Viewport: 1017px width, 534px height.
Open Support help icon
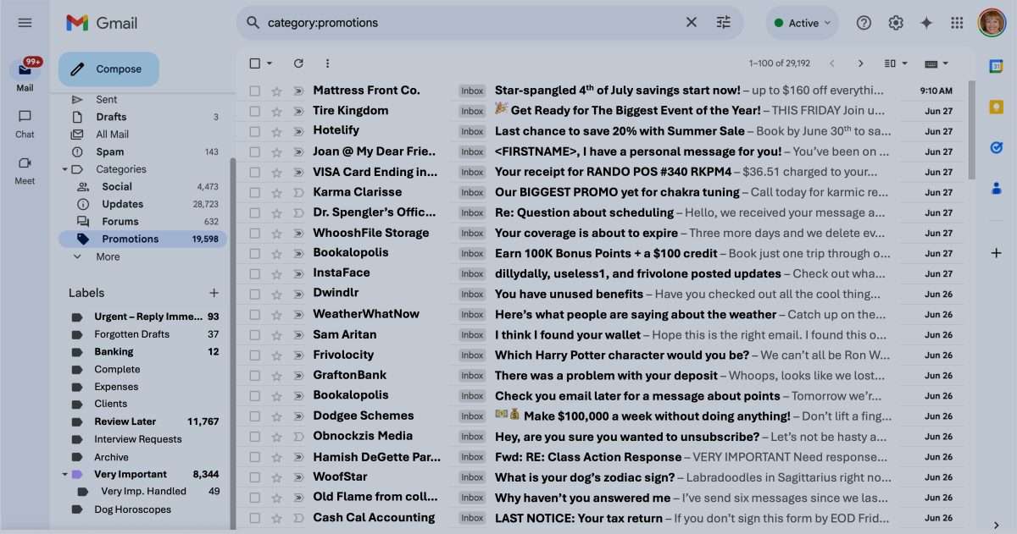pyautogui.click(x=864, y=23)
